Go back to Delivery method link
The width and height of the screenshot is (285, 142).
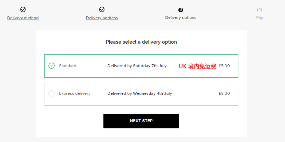pos(23,18)
